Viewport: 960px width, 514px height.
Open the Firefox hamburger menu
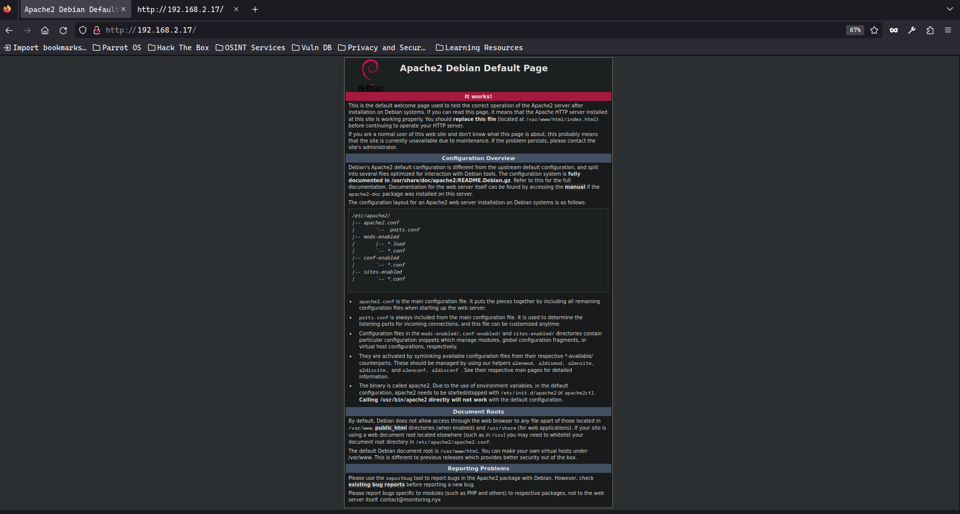click(948, 30)
